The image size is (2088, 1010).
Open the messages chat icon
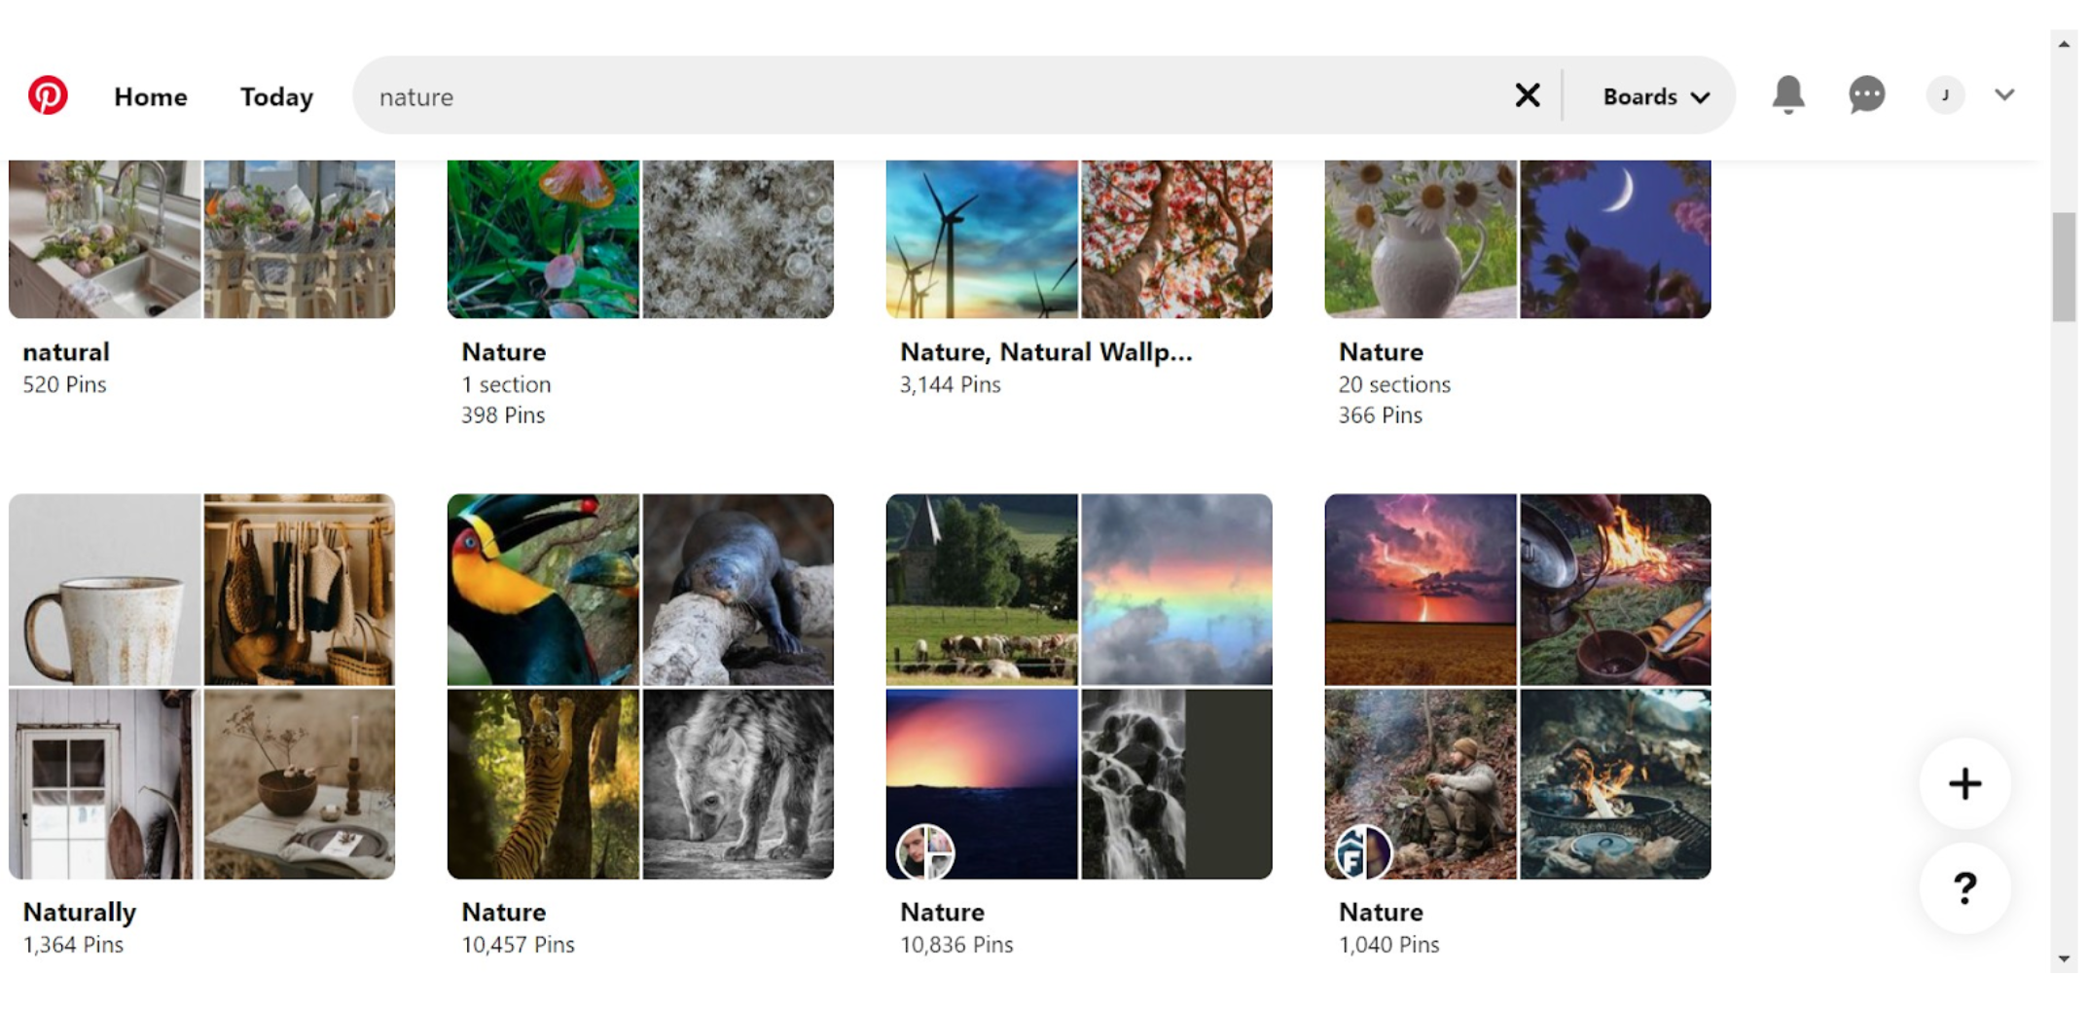click(x=1866, y=93)
